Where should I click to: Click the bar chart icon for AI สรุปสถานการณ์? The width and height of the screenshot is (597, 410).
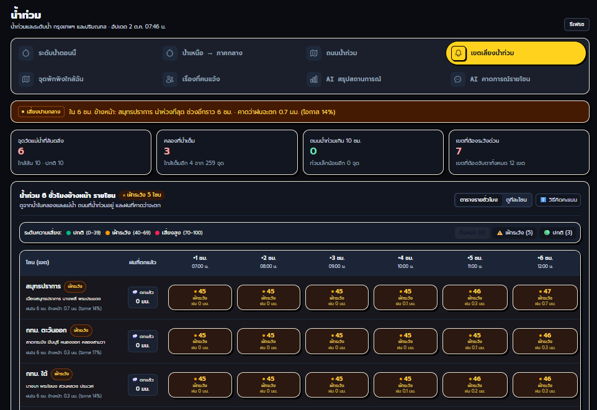coord(314,79)
